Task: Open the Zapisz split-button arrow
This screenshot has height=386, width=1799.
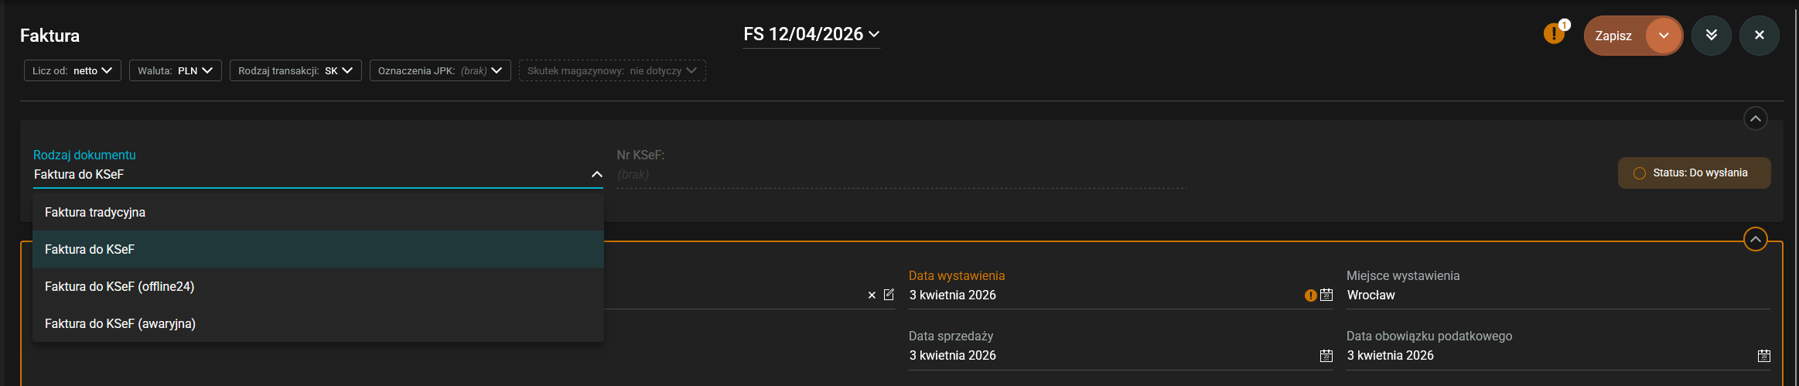Action: (x=1664, y=36)
